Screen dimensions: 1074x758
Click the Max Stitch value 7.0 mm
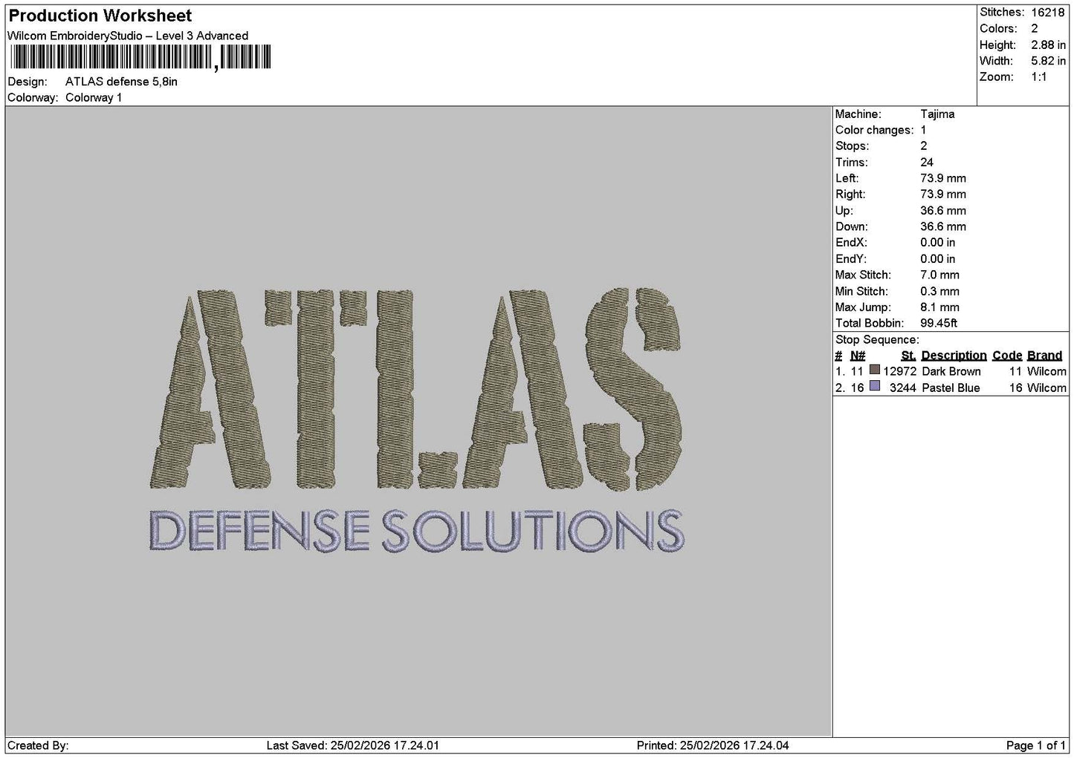coord(940,275)
